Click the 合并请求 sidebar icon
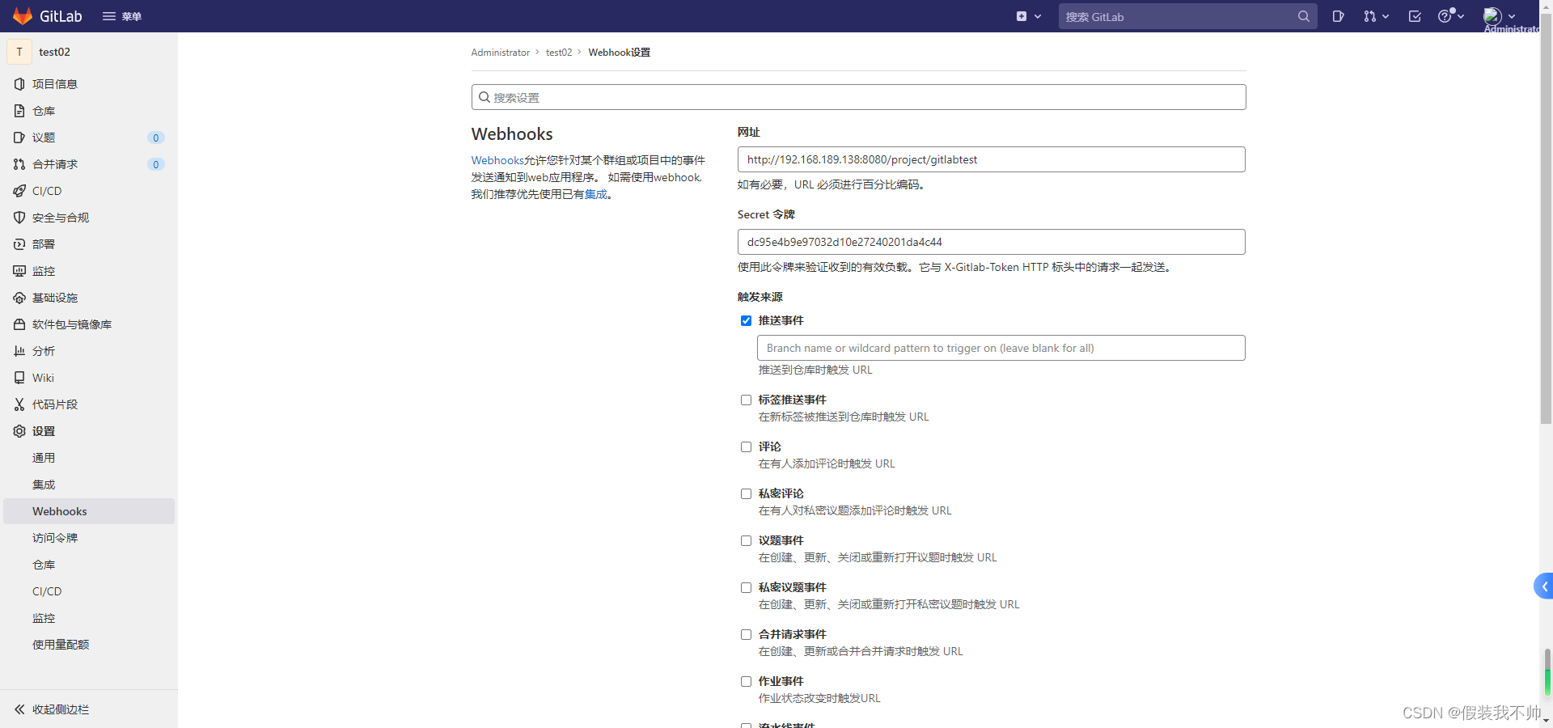Viewport: 1553px width, 728px height. pyautogui.click(x=19, y=164)
